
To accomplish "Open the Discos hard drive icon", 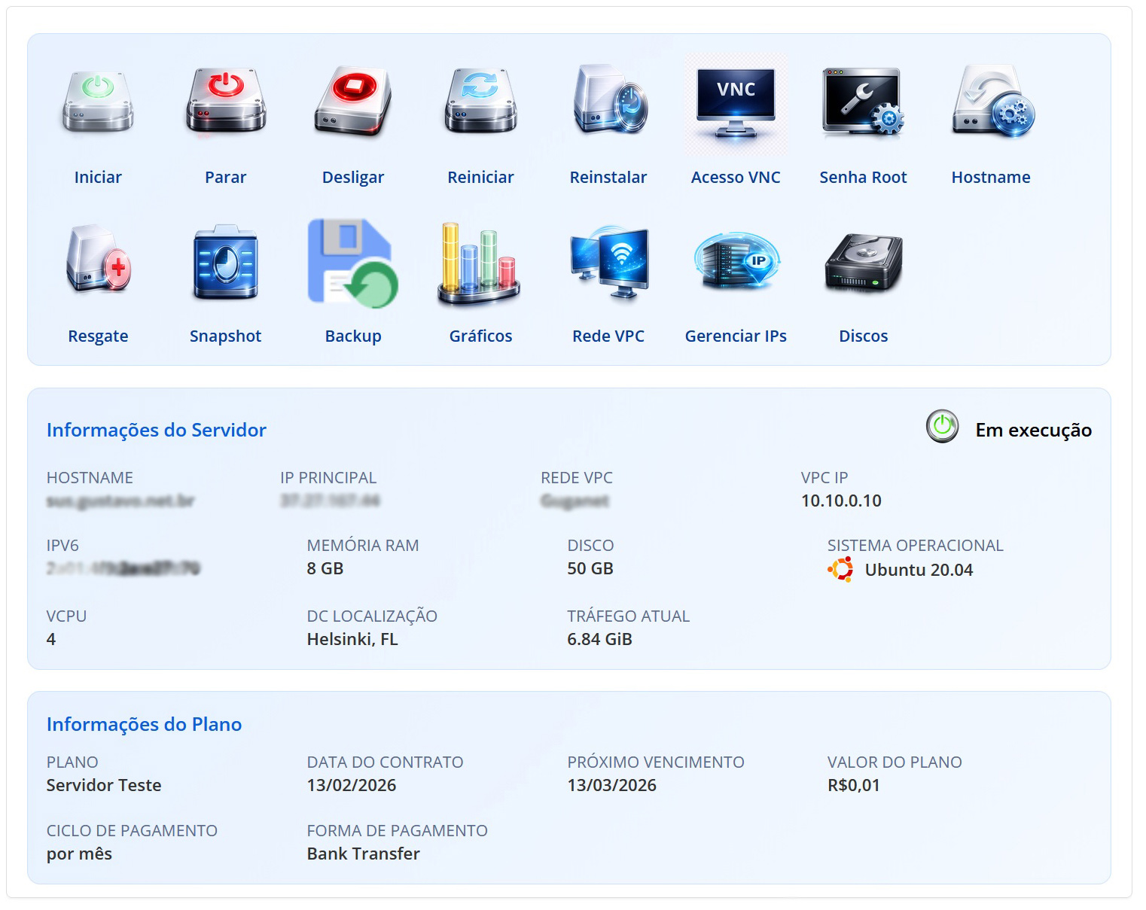I will coord(863,263).
